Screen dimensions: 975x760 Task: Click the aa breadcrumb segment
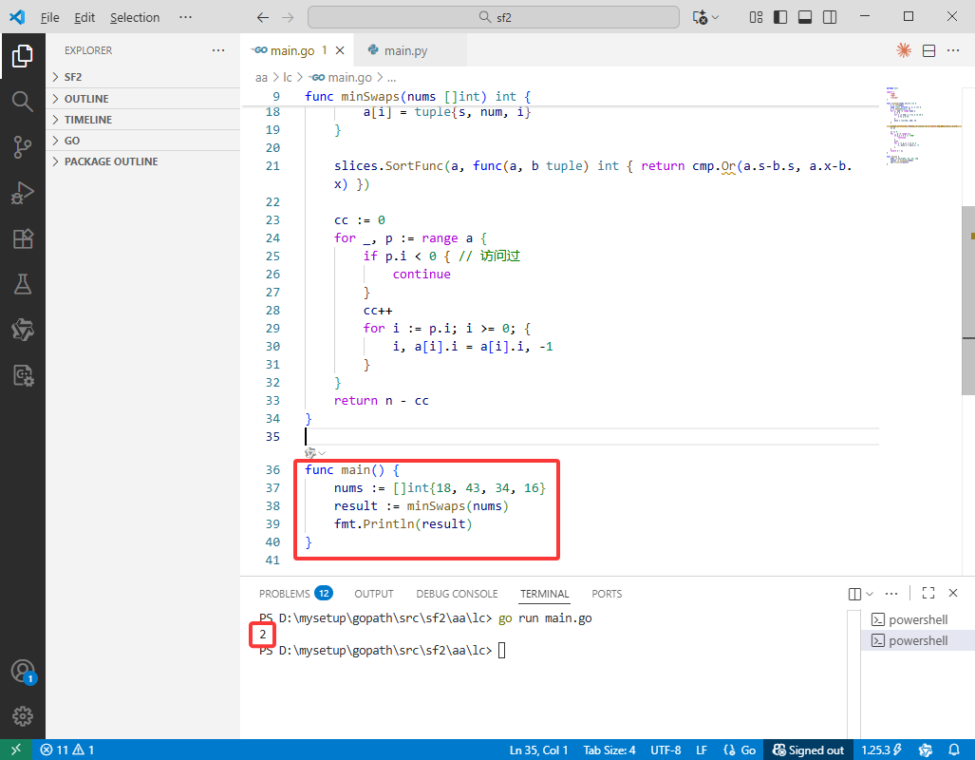[261, 77]
